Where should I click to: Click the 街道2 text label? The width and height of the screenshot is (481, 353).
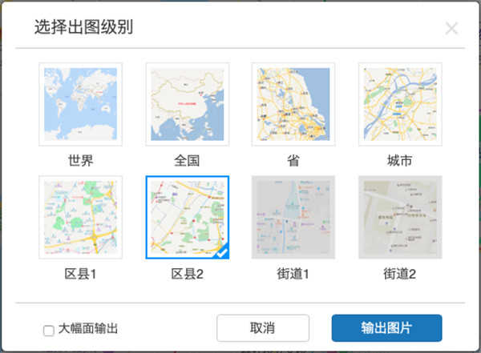point(399,274)
